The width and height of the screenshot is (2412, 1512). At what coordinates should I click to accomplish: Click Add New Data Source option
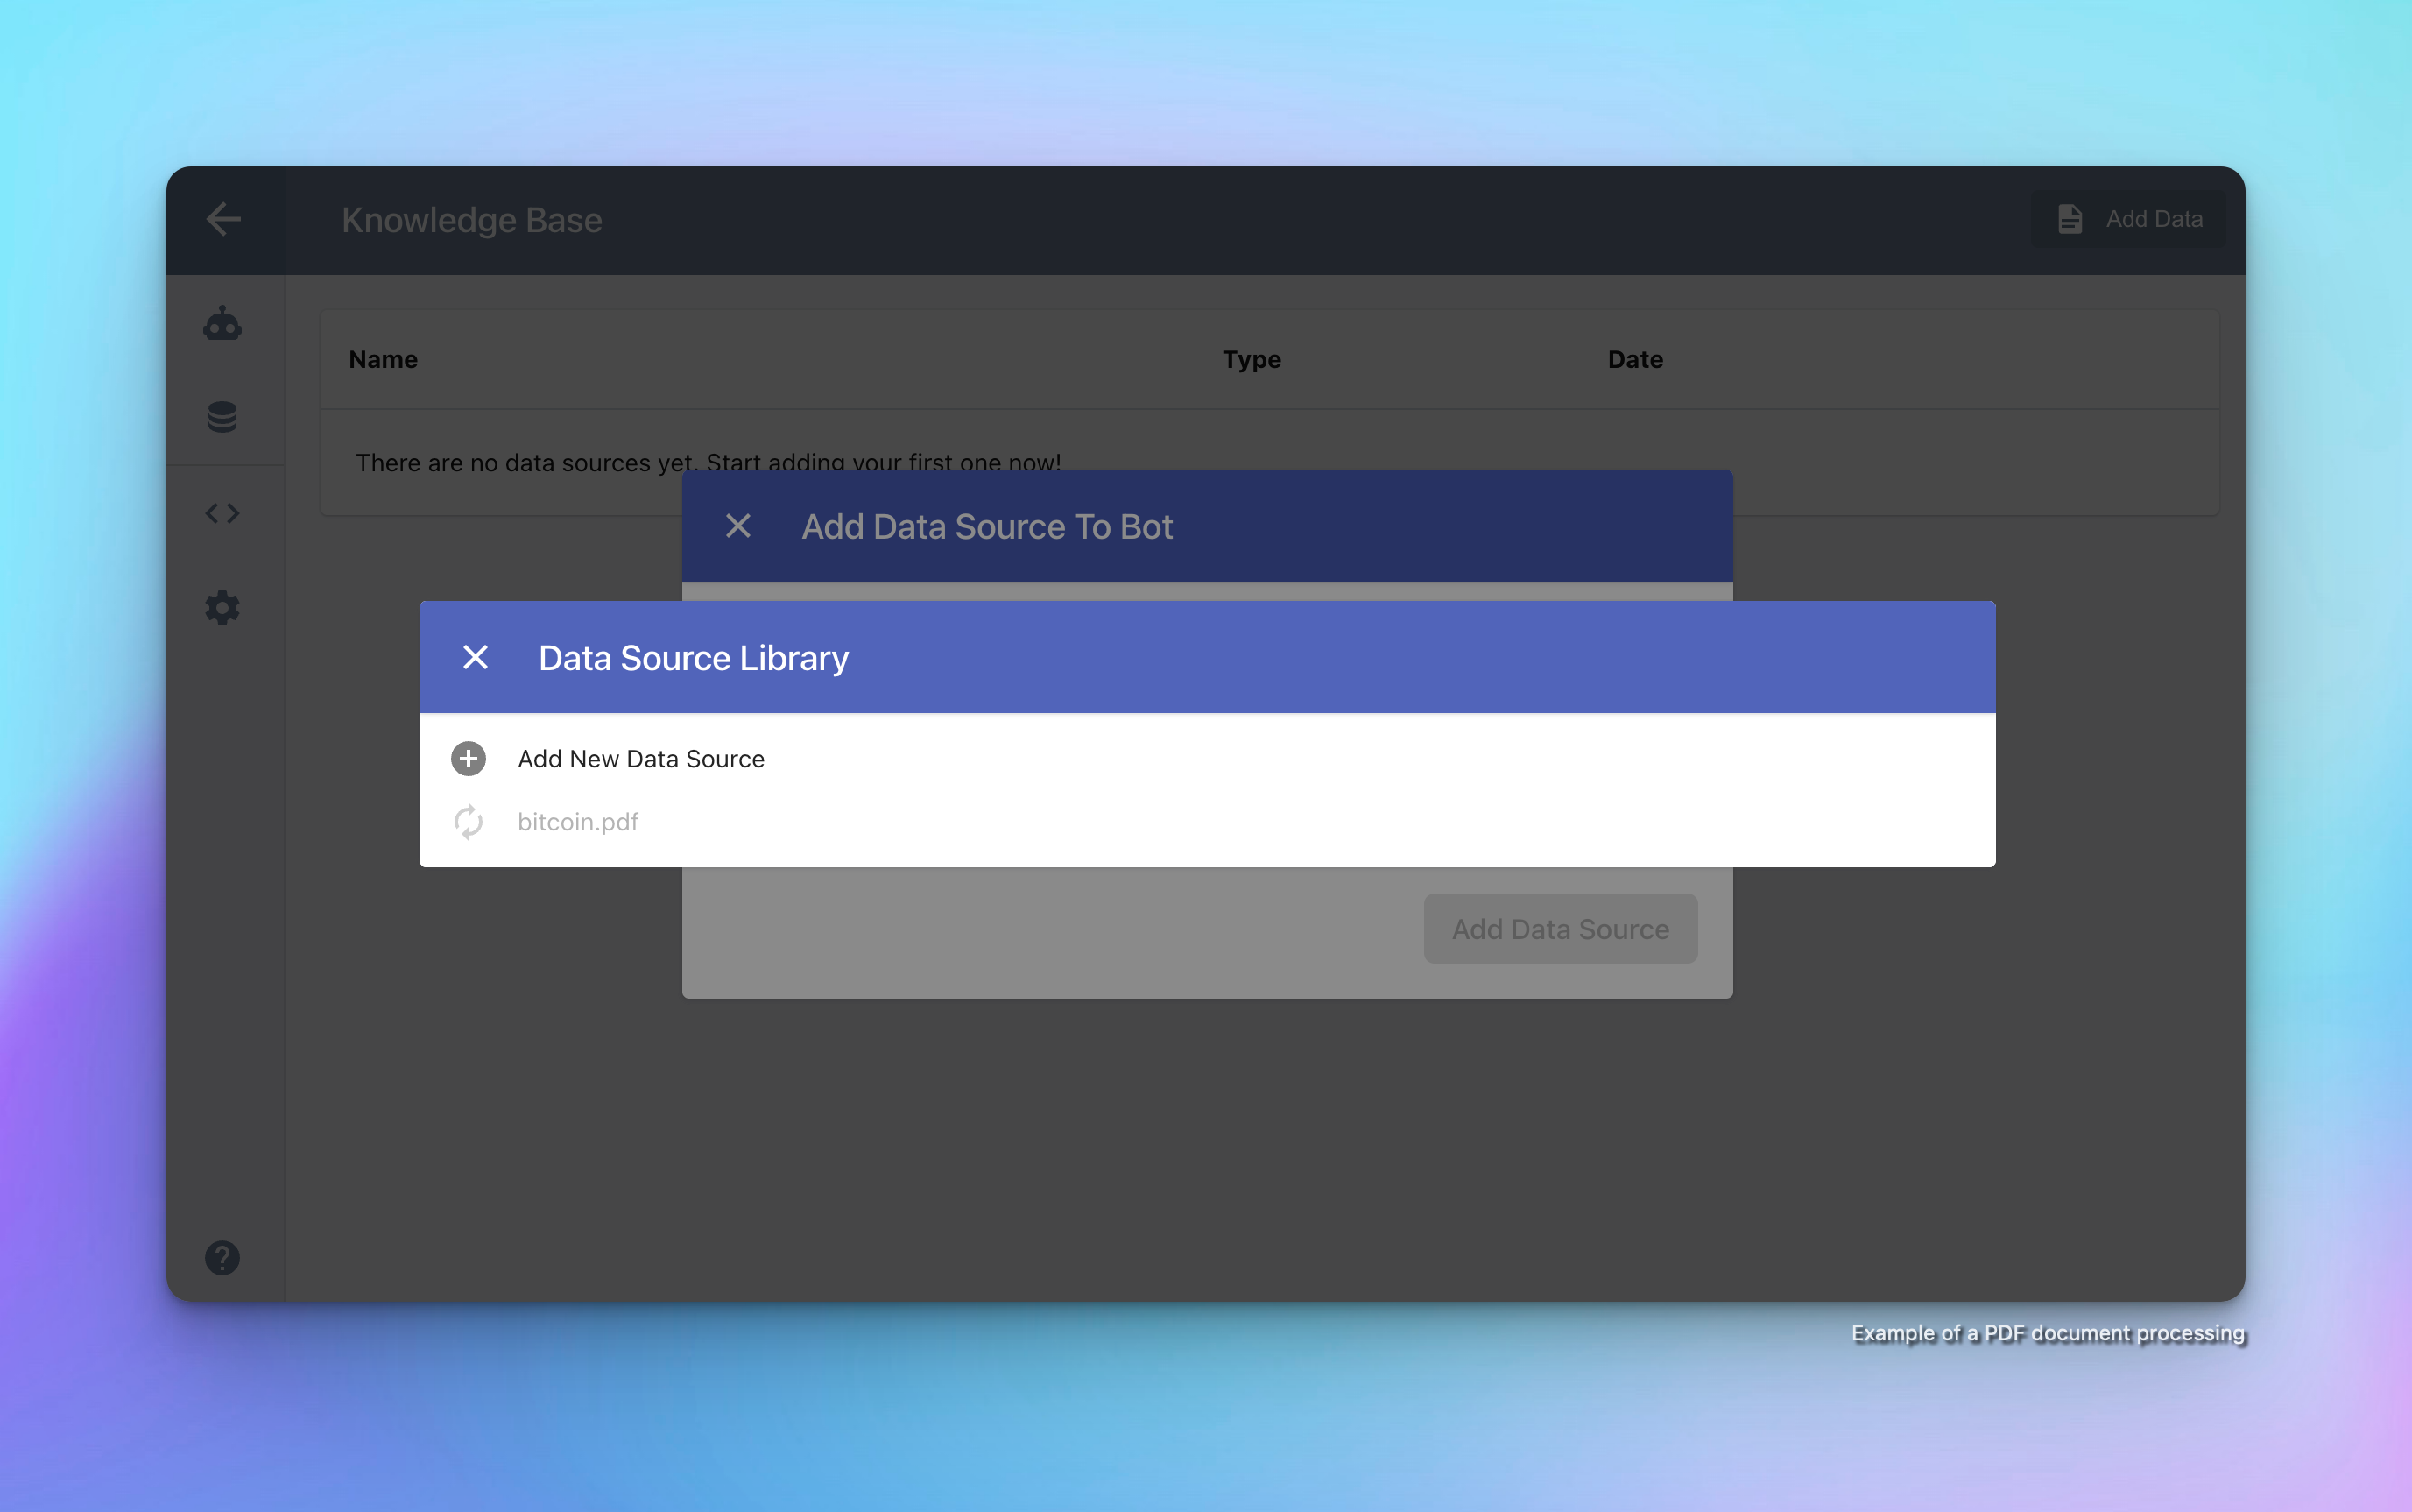[x=641, y=758]
